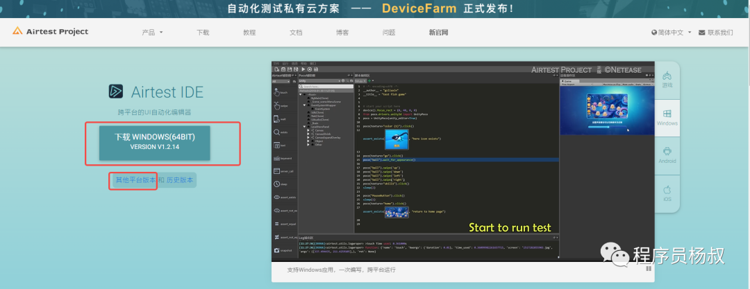
Task: Visit the 新官网 link
Action: click(x=438, y=33)
